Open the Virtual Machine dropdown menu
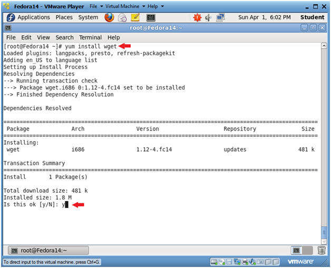This screenshot has width=331, height=268. (x=125, y=6)
